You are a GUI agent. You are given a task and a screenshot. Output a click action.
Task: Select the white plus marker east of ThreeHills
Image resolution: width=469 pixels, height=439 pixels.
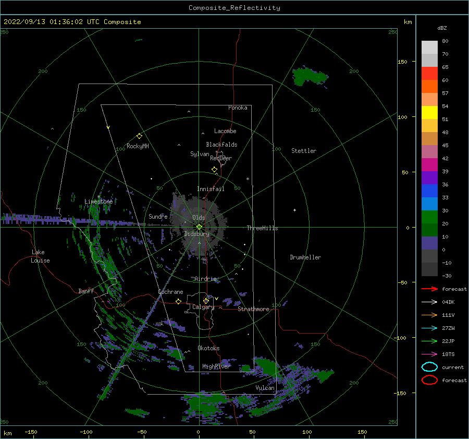tap(294, 210)
